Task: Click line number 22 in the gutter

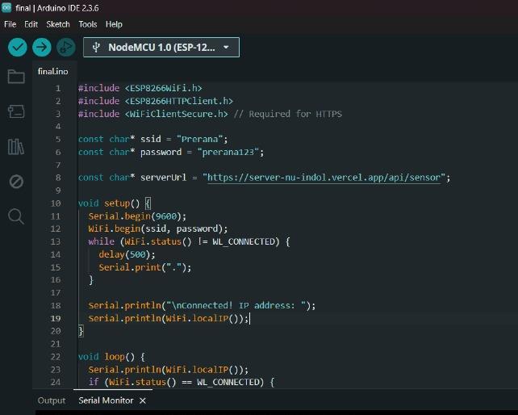Action: coord(56,357)
